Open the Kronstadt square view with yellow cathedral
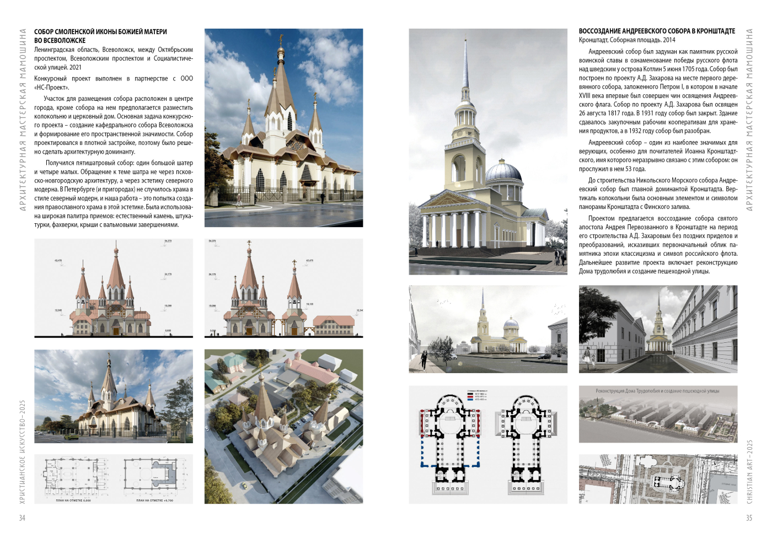The height and width of the screenshot is (544, 772). [x=488, y=329]
